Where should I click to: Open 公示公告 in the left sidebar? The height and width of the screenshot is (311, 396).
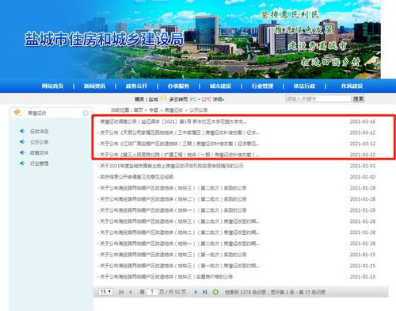(39, 142)
